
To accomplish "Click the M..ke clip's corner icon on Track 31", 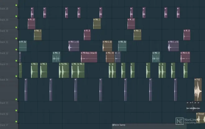I will tap(20, 42).
